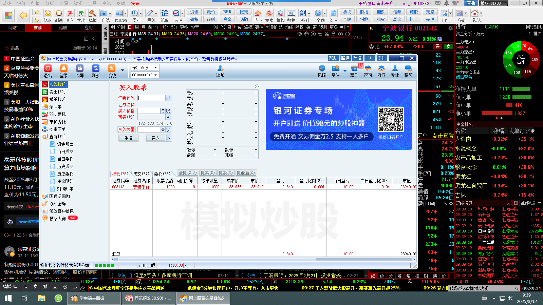Click the 测速 speed test icon
The height and width of the screenshot is (305, 543).
pos(59,16)
